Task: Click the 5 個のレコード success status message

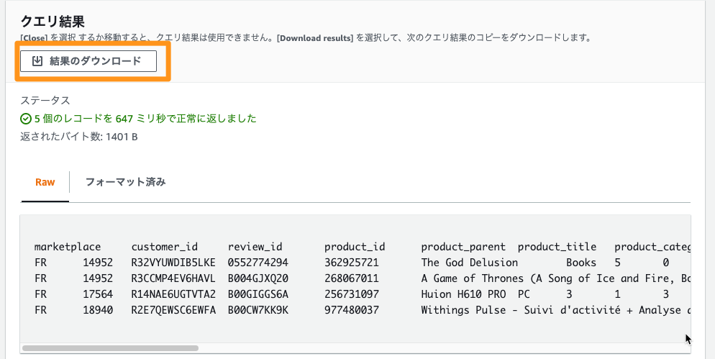Action: tap(145, 119)
